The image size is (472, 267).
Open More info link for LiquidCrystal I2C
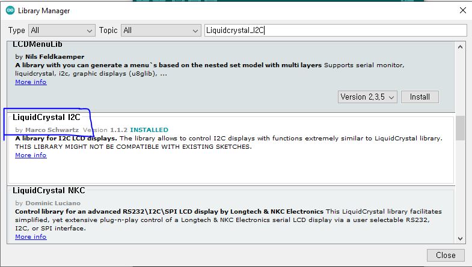pos(31,155)
